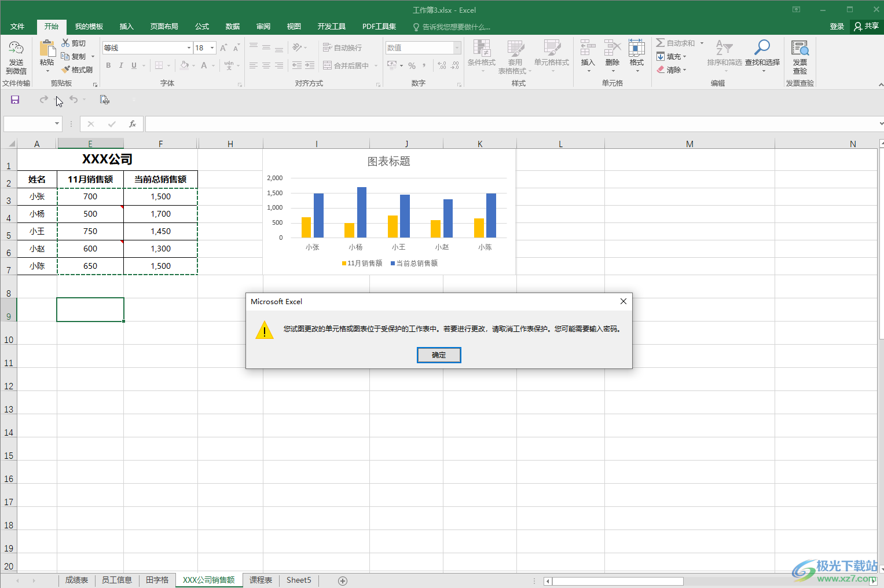Click the Sort and Filter icon
The width and height of the screenshot is (884, 588).
(x=724, y=48)
